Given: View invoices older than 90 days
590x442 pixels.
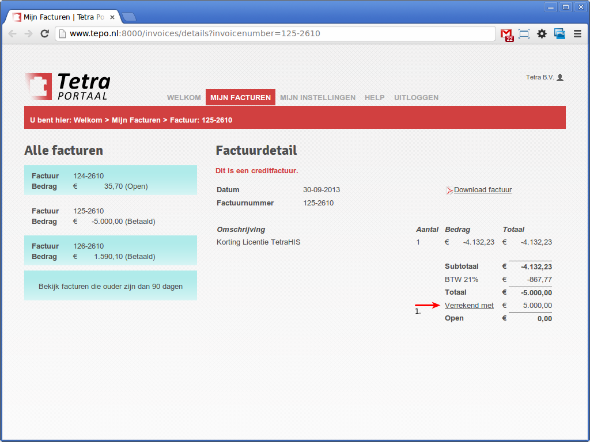Looking at the screenshot, I should (111, 286).
